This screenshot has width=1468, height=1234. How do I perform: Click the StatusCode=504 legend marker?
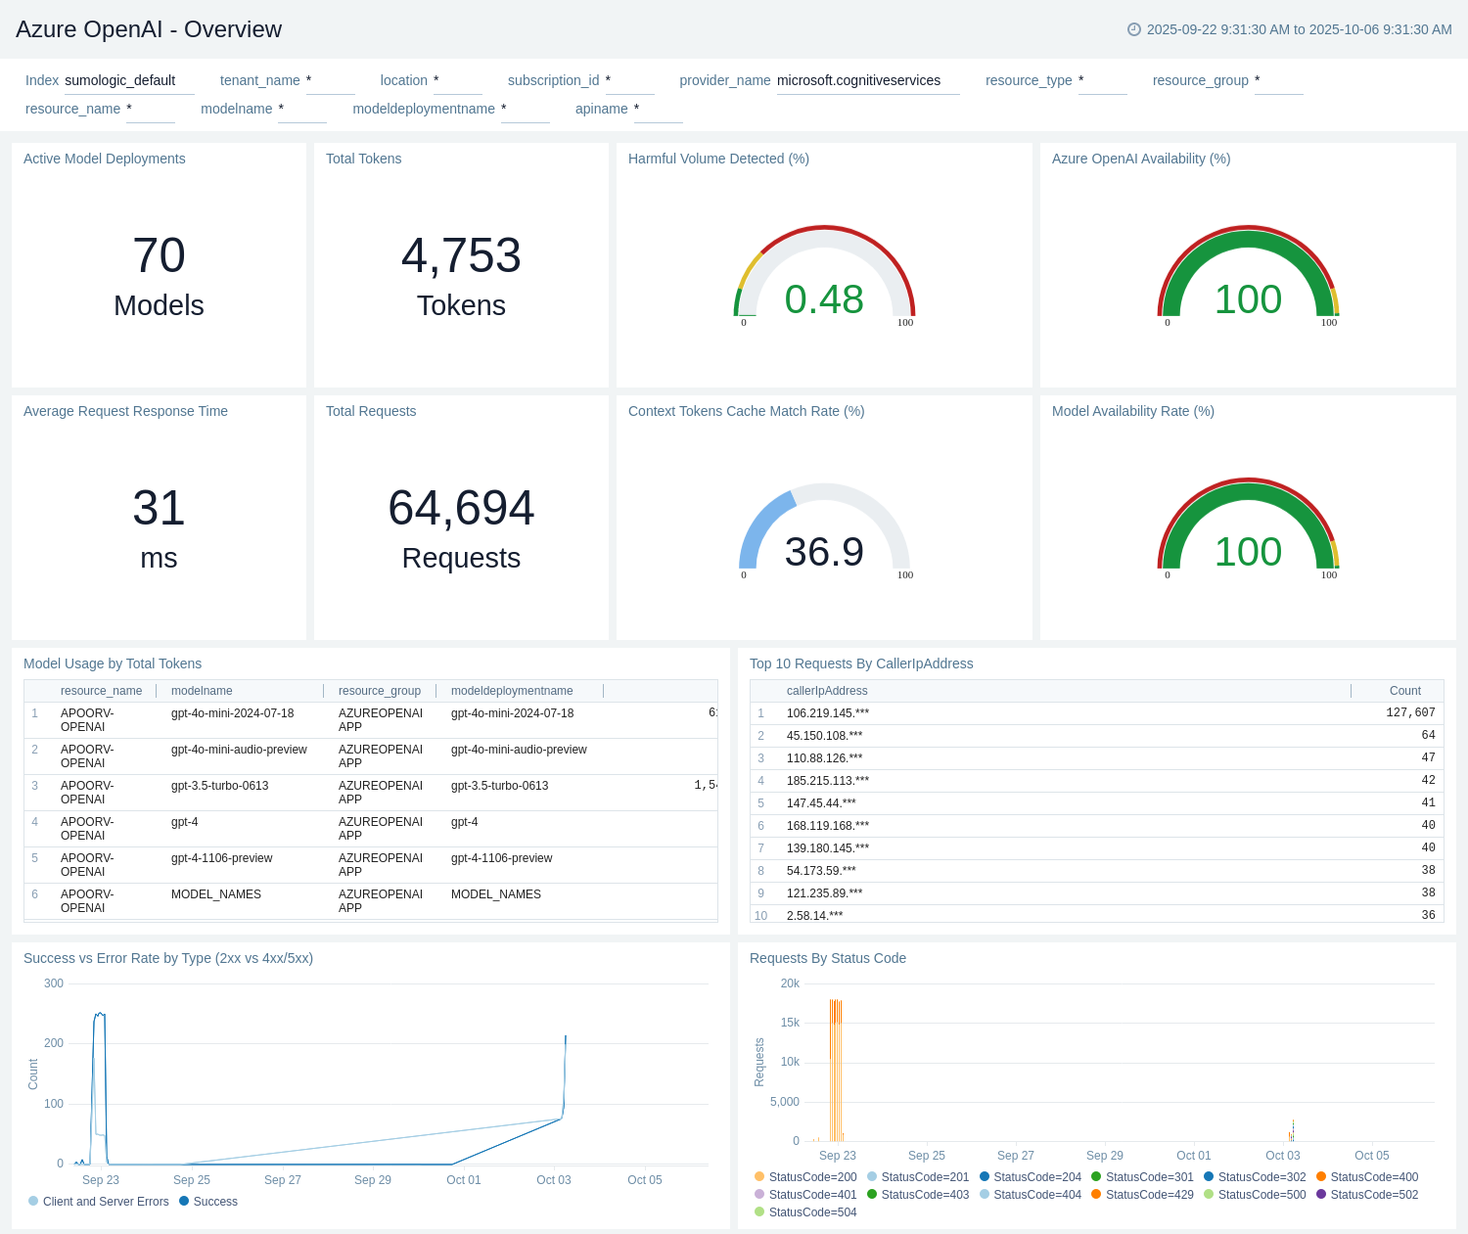(759, 1211)
